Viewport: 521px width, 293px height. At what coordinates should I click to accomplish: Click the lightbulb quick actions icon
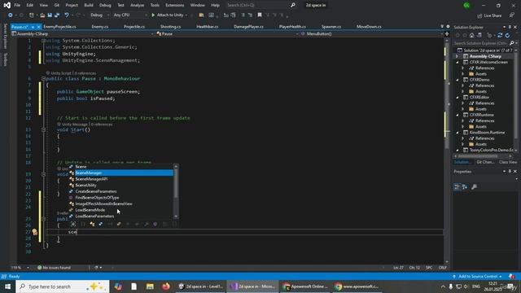pyautogui.click(x=34, y=232)
